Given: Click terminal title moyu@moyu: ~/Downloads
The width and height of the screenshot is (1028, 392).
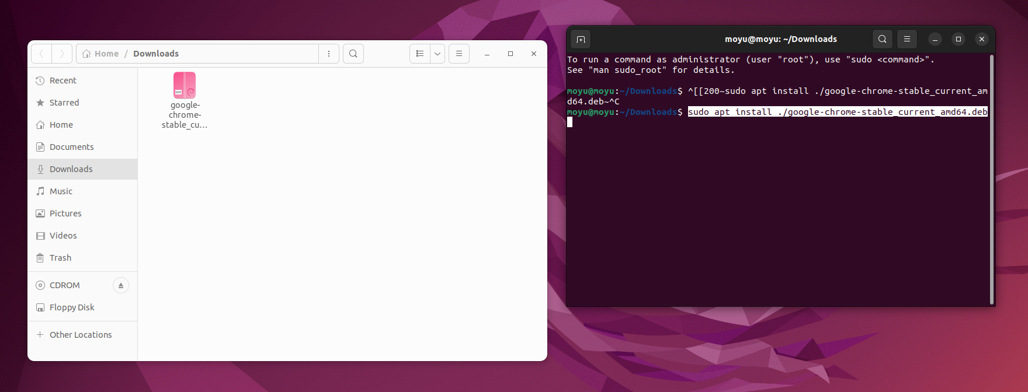Looking at the screenshot, I should click(781, 39).
